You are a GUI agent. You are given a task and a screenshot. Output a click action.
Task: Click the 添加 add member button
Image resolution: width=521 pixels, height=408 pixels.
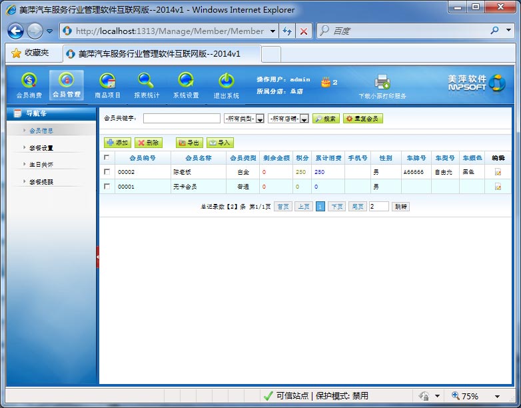pyautogui.click(x=118, y=143)
